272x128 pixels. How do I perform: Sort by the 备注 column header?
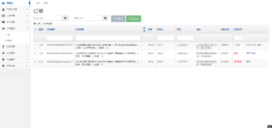tap(144, 29)
